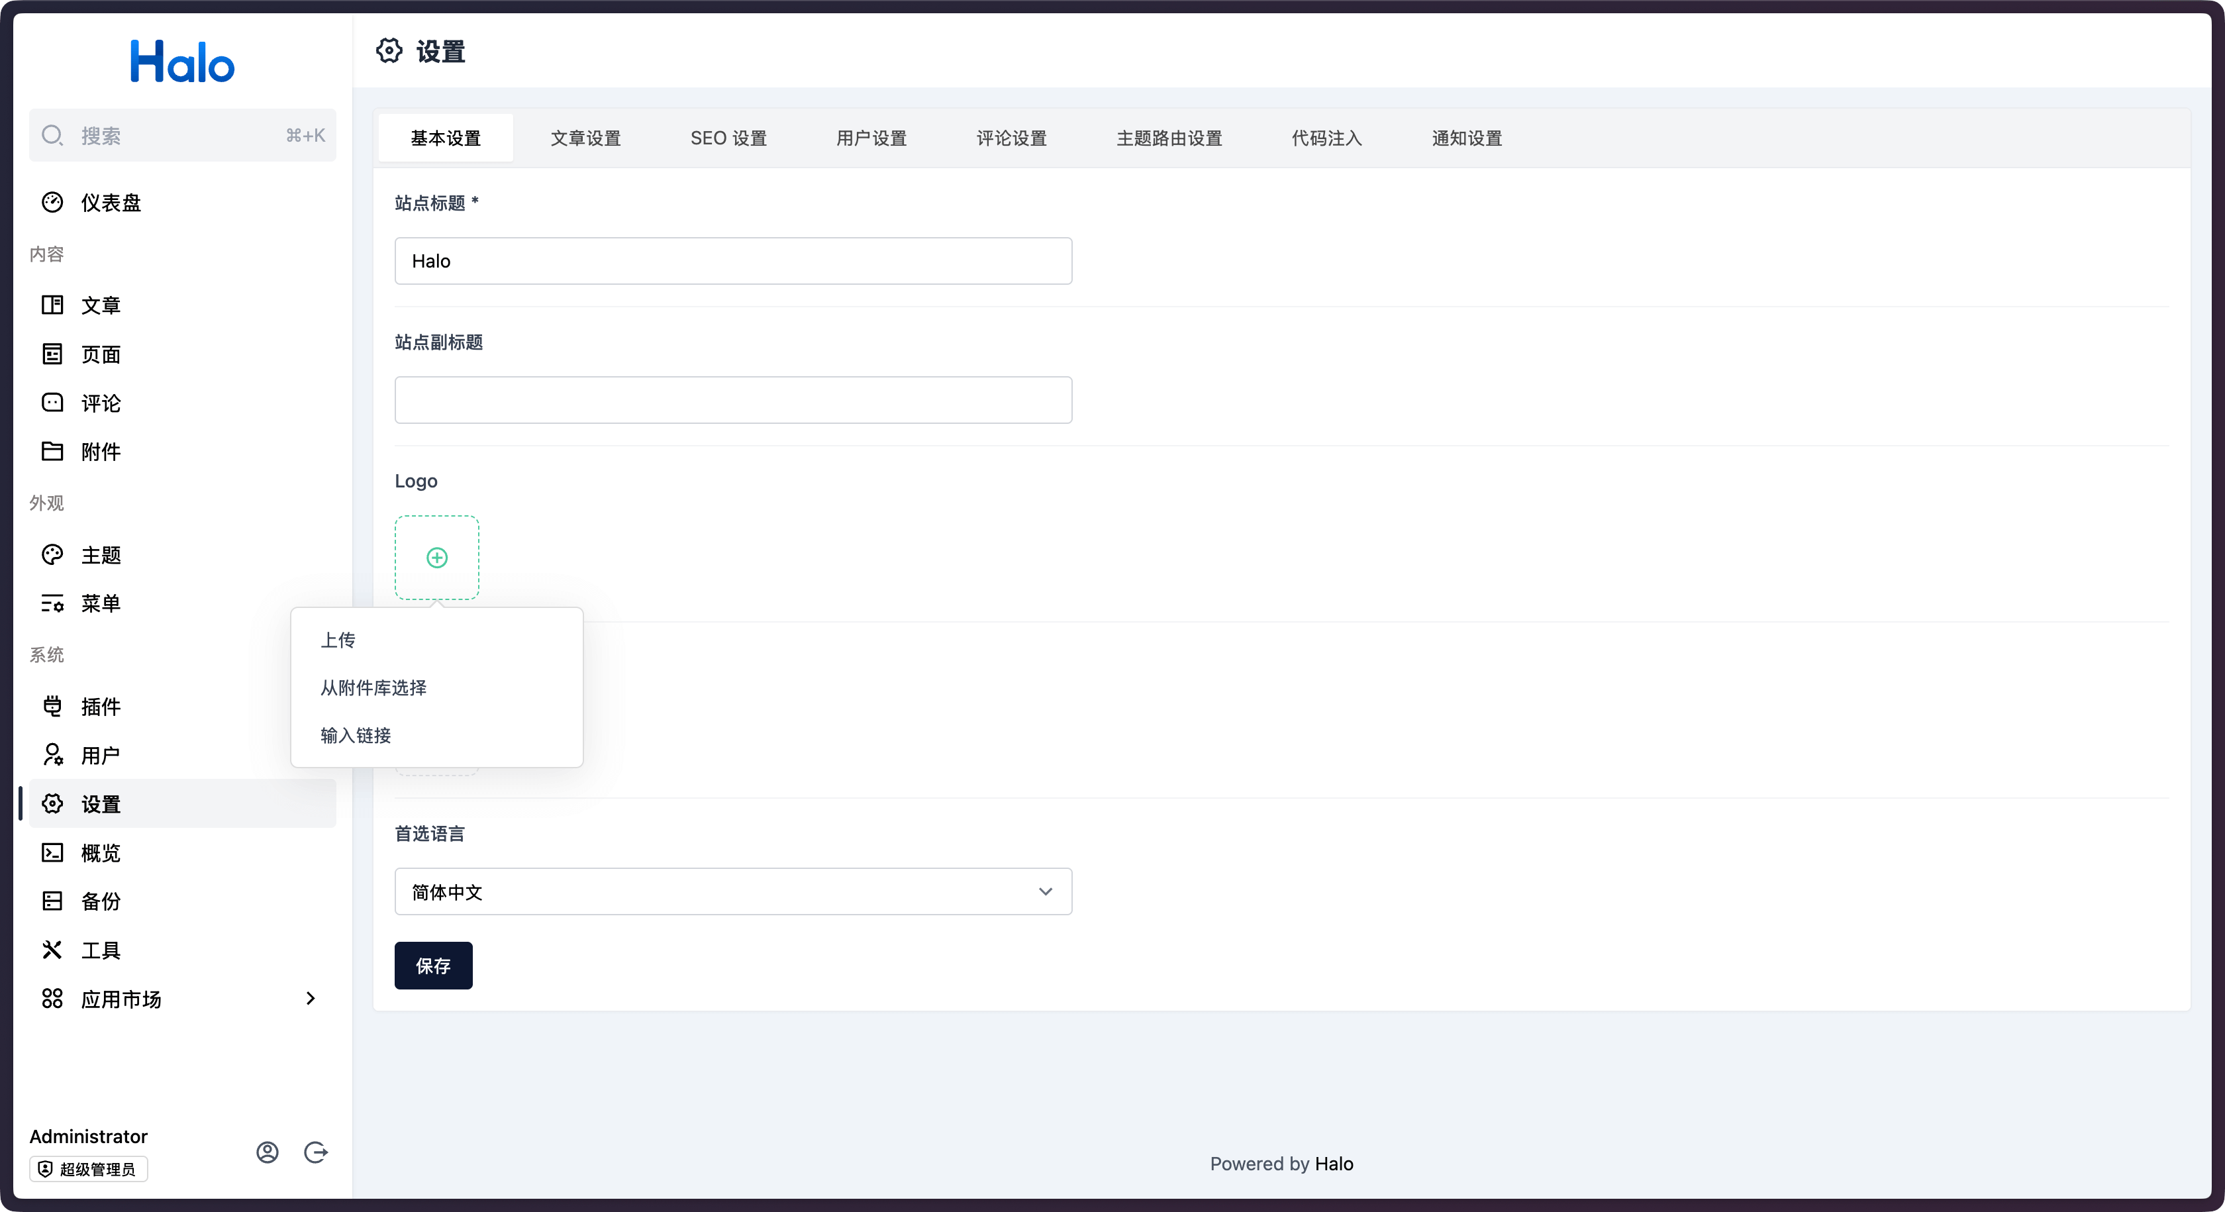Open Backup via the backup icon (备份)
Image resolution: width=2225 pixels, height=1212 pixels.
click(53, 901)
